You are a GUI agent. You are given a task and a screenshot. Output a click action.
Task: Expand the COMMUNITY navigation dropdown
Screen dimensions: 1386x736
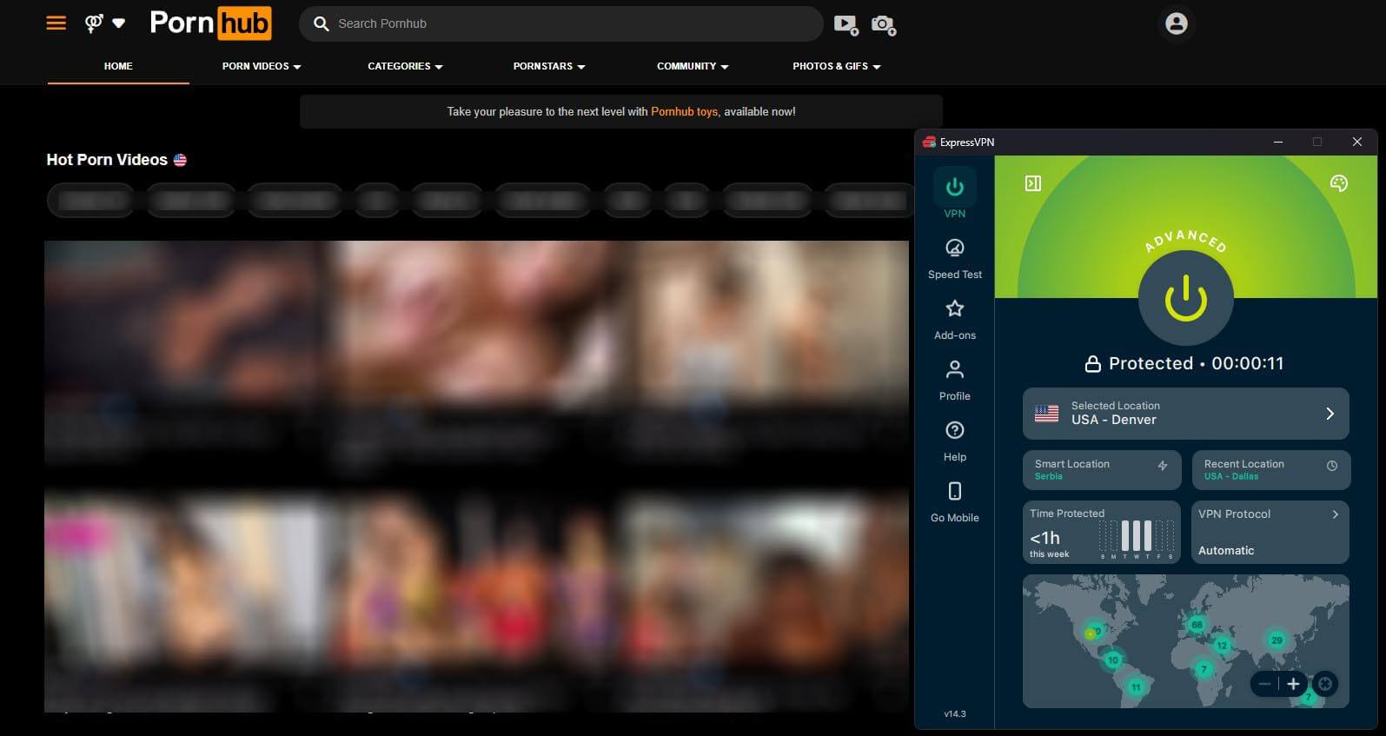coord(693,66)
